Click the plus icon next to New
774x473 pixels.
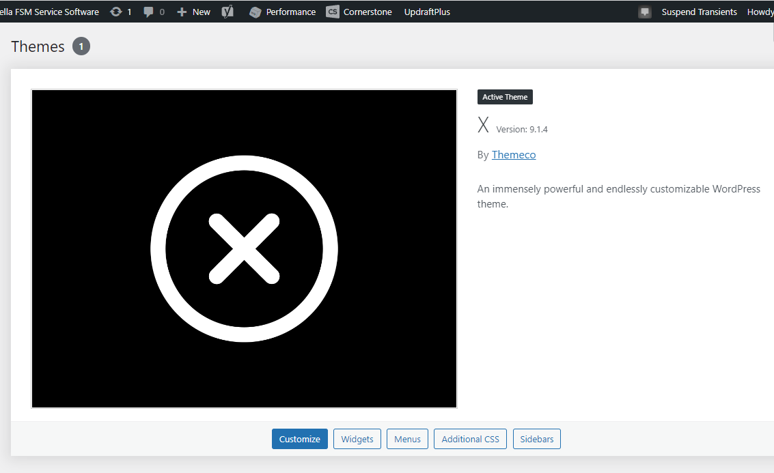[x=182, y=12]
